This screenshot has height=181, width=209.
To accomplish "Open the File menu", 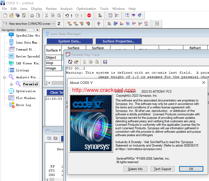I will pos(4,9).
